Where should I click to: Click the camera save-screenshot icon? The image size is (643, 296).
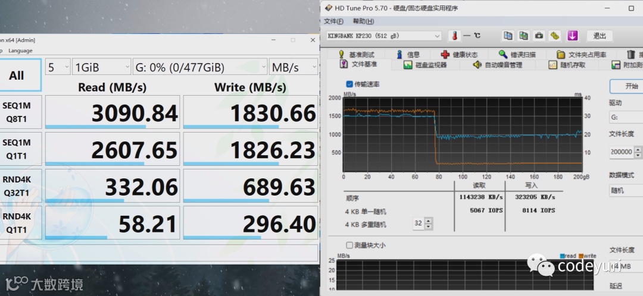coord(539,36)
